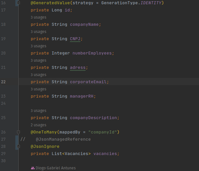
Task: Select the vacancies field name
Action: [105, 154]
